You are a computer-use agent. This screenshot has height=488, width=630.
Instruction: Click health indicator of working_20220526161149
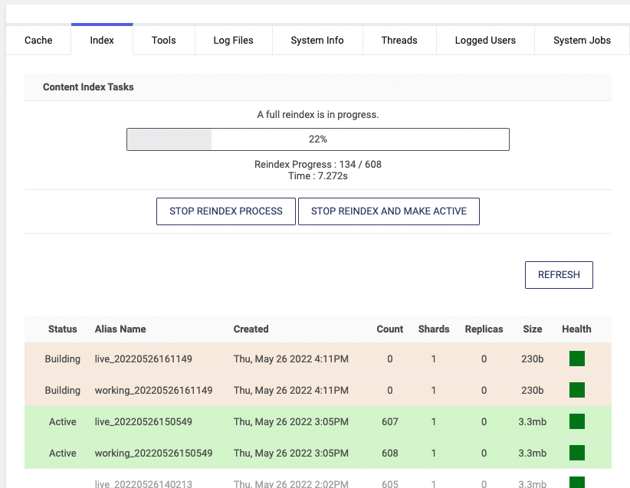[576, 390]
